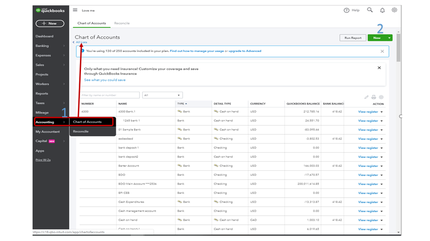The width and height of the screenshot is (430, 241).
Task: Click the bank feed icon for 4300 Bank.1
Action: pos(179,111)
